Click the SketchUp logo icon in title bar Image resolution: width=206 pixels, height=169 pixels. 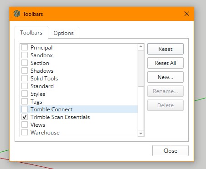tap(17, 14)
